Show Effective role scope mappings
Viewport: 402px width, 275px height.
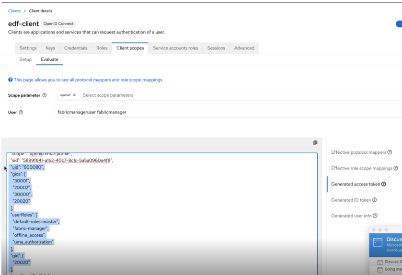[x=361, y=168]
